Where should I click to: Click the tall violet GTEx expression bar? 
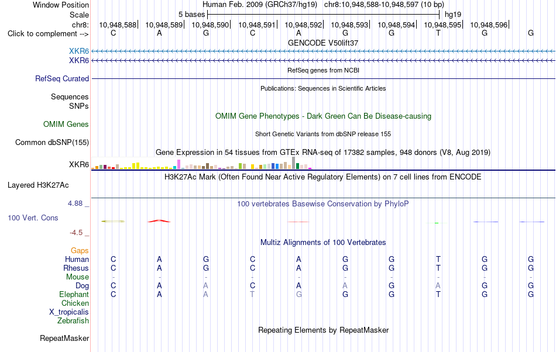[179, 164]
